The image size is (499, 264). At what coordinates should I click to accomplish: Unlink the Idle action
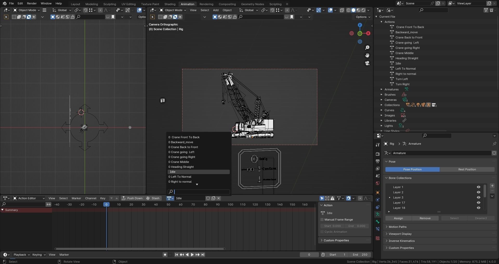coord(219,198)
